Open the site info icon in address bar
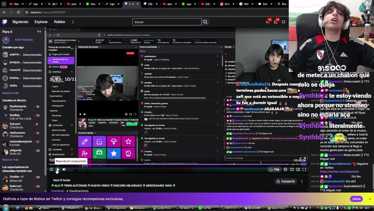The height and width of the screenshot is (211, 374). 27,12
